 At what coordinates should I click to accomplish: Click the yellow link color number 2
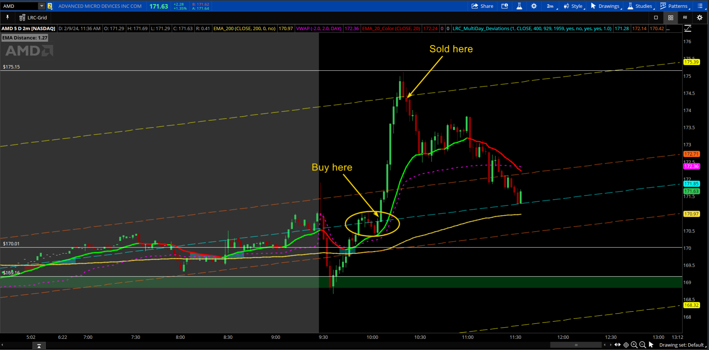click(50, 6)
